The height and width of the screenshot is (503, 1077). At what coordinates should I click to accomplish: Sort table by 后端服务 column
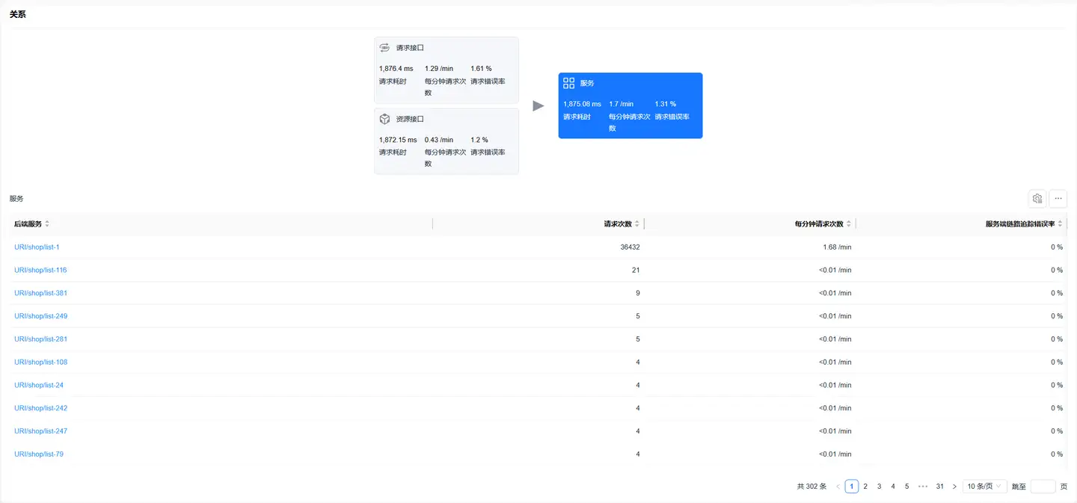pos(47,224)
